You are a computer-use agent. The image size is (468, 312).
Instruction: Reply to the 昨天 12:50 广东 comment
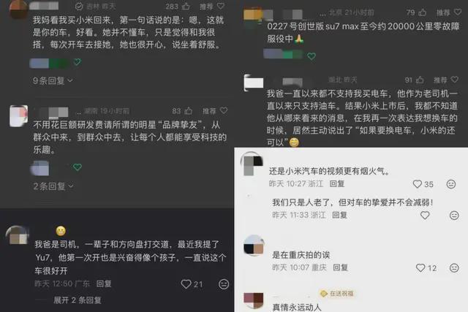click(x=104, y=284)
